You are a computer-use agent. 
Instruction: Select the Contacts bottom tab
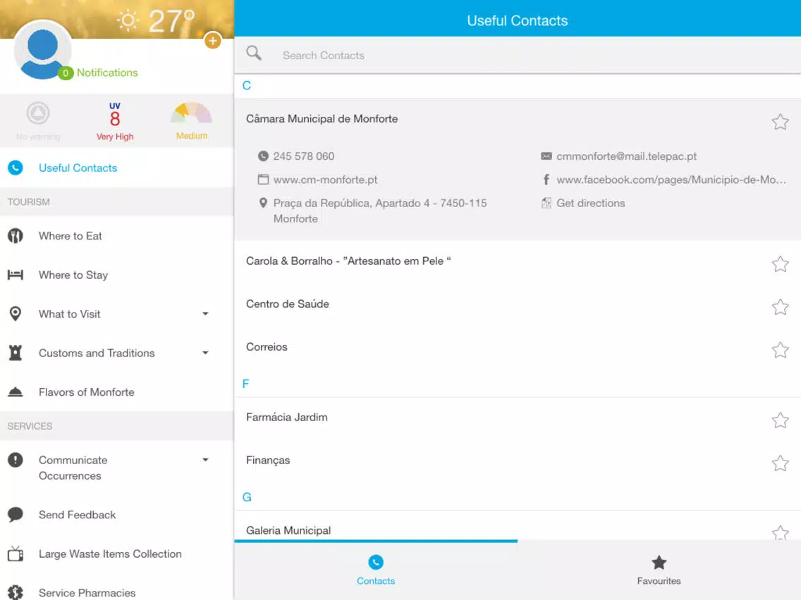pyautogui.click(x=375, y=570)
